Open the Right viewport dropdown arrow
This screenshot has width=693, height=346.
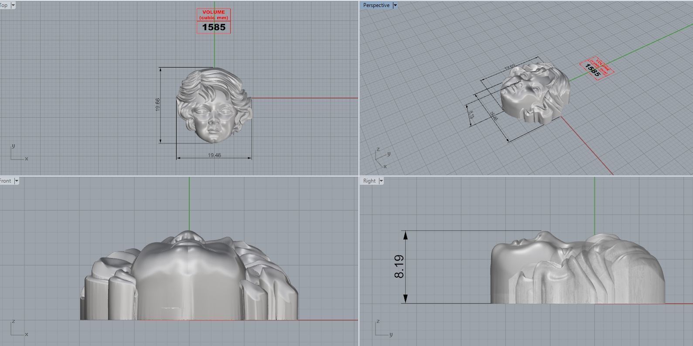click(x=381, y=181)
